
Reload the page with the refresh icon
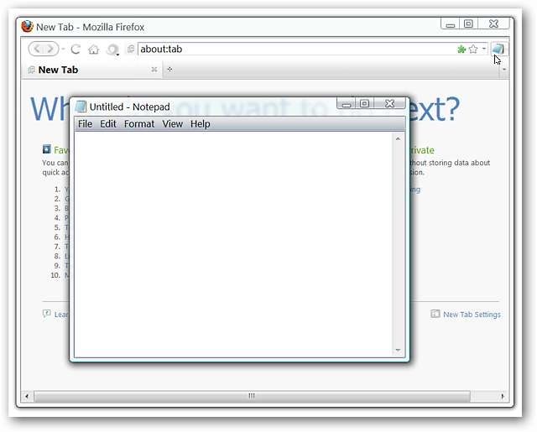click(x=76, y=49)
